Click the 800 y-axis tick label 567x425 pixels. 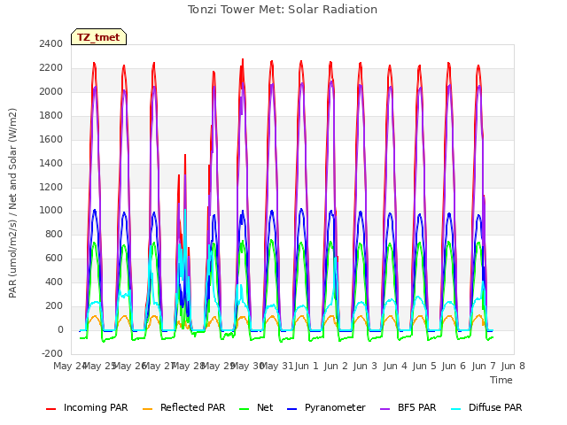[x=54, y=235]
